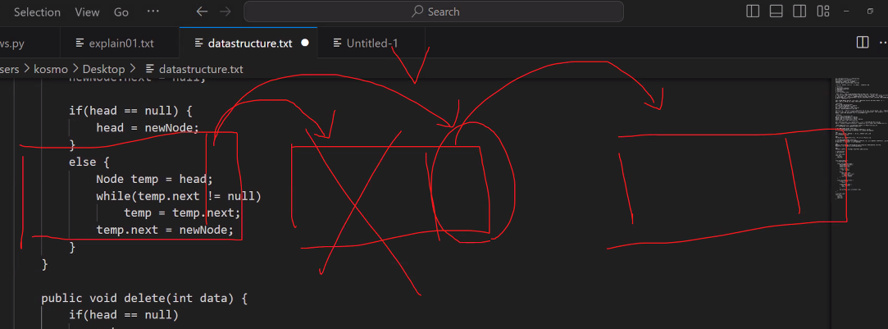Click the command center Search field
The image size is (888, 329).
click(434, 11)
